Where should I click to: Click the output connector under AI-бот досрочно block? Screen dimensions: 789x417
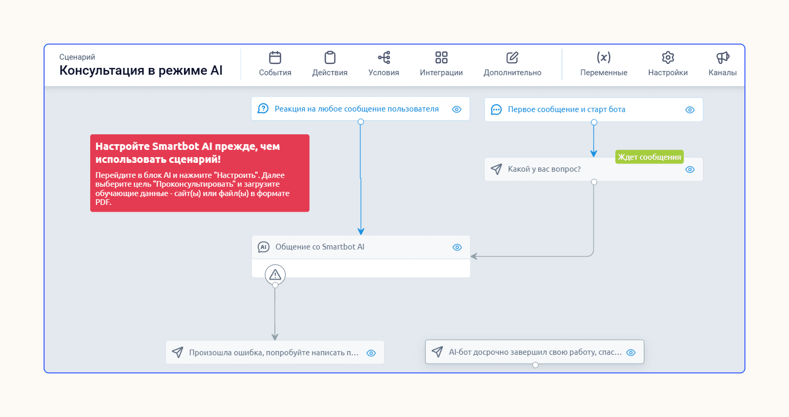tap(536, 365)
